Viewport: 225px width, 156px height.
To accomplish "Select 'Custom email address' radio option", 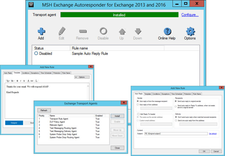I will pyautogui.click(x=146, y=121).
